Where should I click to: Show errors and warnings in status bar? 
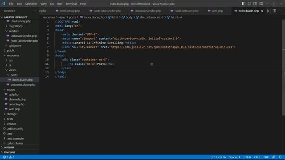coord(8,157)
